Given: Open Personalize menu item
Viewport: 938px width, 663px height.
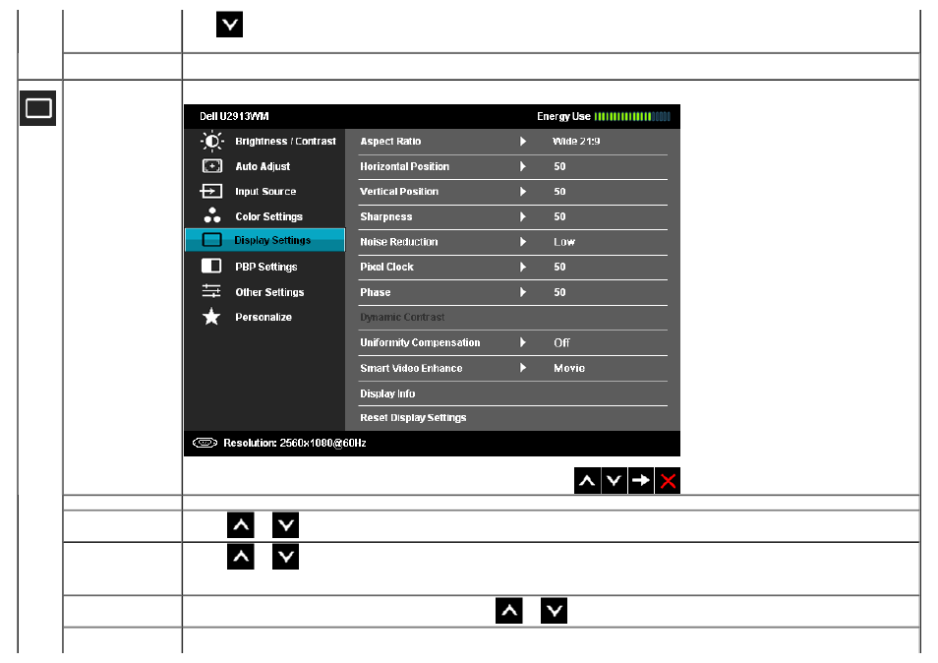Looking at the screenshot, I should (264, 317).
